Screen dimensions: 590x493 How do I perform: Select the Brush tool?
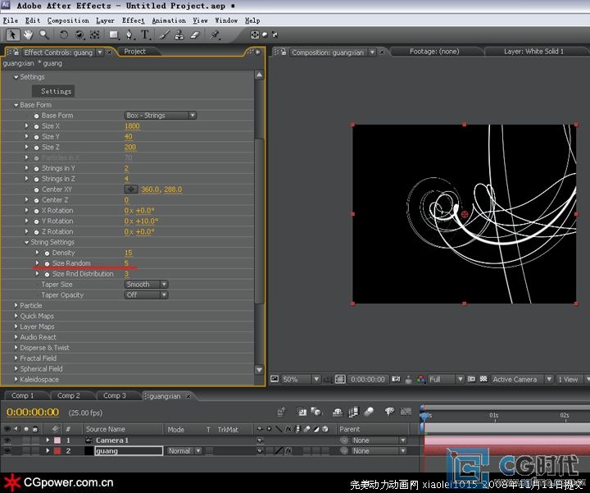(165, 35)
